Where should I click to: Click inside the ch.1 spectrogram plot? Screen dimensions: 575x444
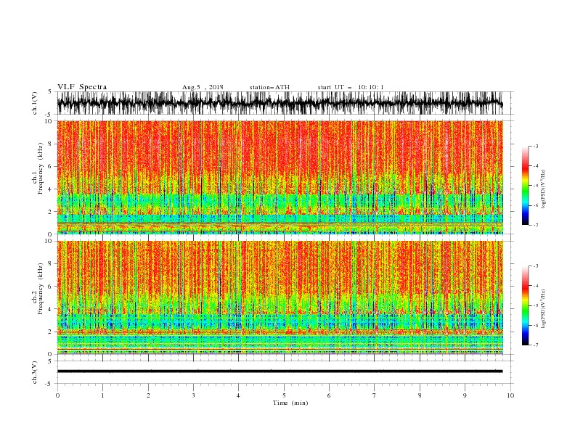(x=280, y=177)
